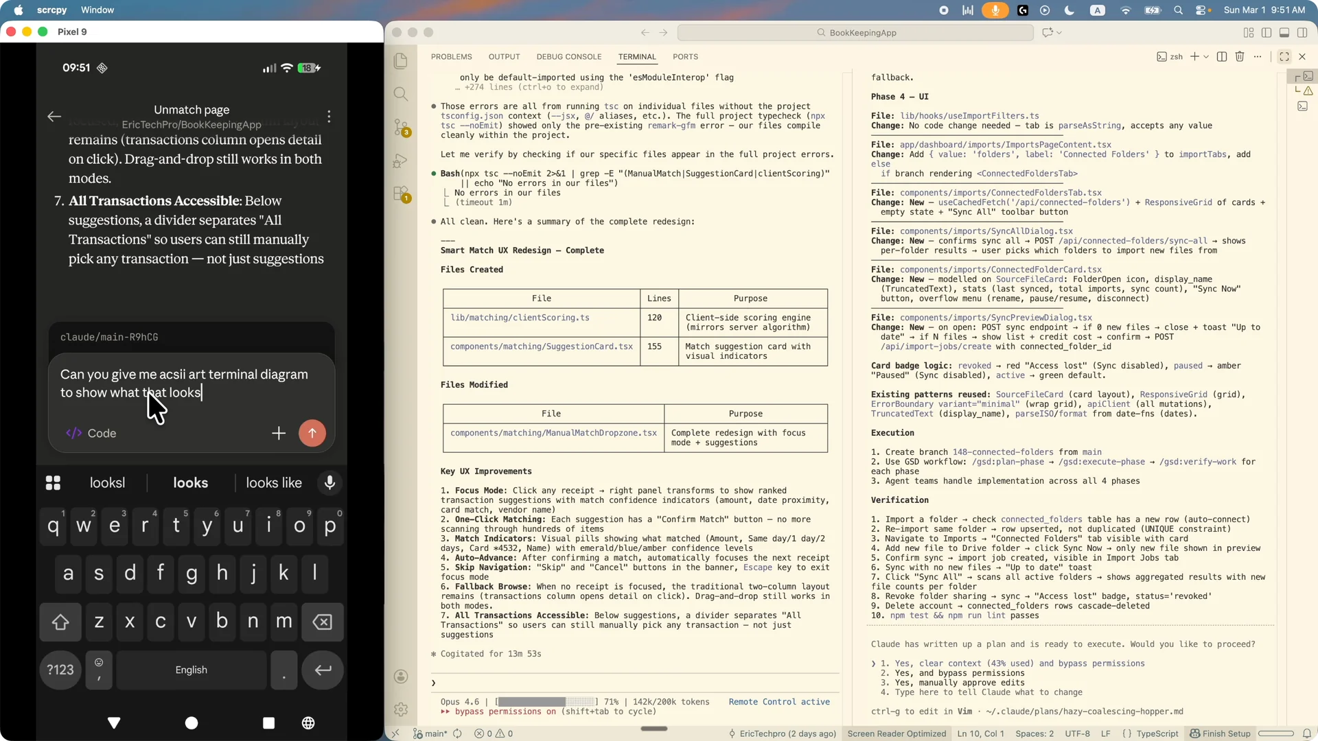
Task: Open the Explorer view in VS Code activity bar
Action: [x=401, y=61]
